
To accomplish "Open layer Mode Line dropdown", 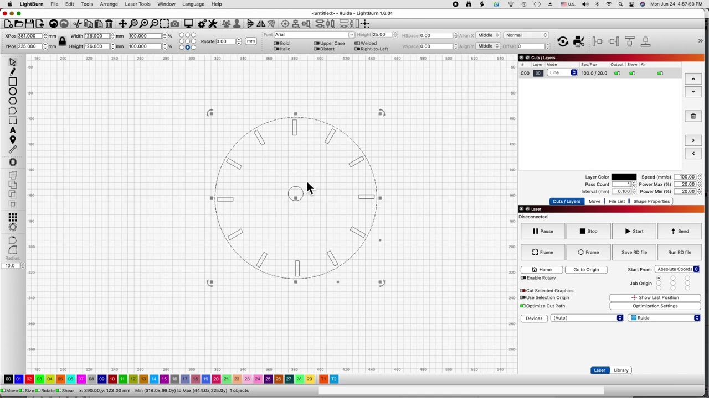I will point(562,73).
